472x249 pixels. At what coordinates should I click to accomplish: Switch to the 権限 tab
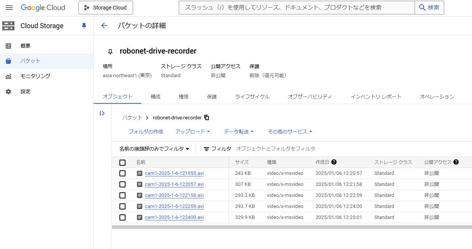(x=184, y=97)
